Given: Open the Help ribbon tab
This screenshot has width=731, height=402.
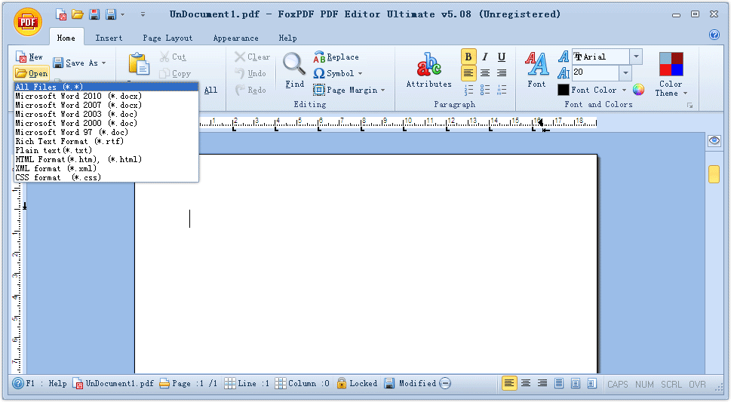Looking at the screenshot, I should click(x=287, y=38).
